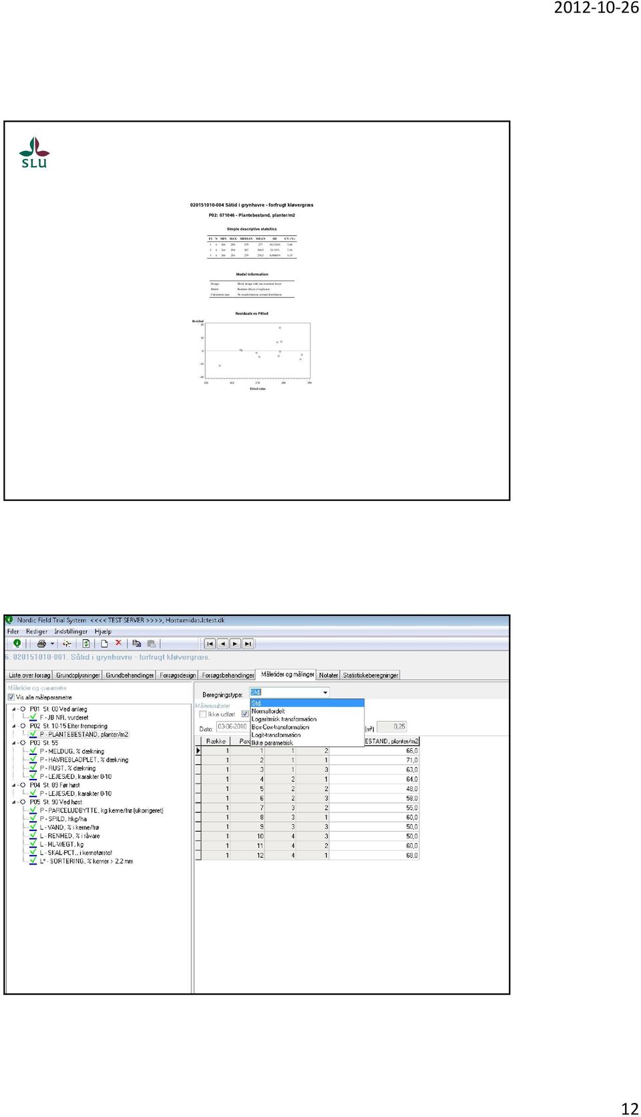Collapse the P05 St. 90 Ved høst node
641x1117 pixels.
tap(15, 802)
